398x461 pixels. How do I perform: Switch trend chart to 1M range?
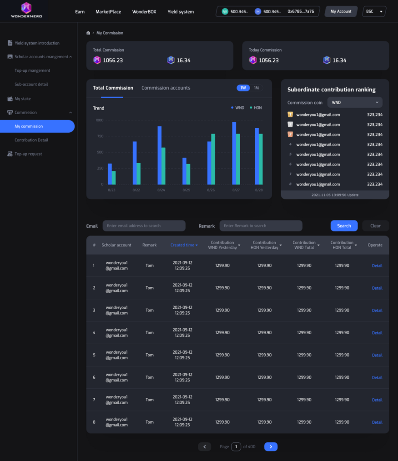(256, 88)
